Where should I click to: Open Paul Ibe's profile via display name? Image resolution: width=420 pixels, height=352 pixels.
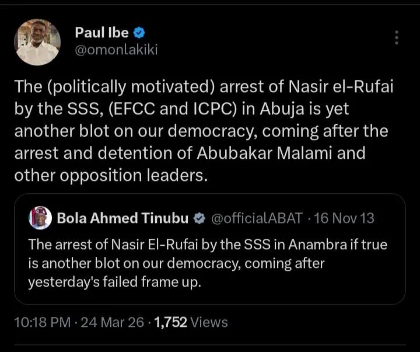click(101, 33)
